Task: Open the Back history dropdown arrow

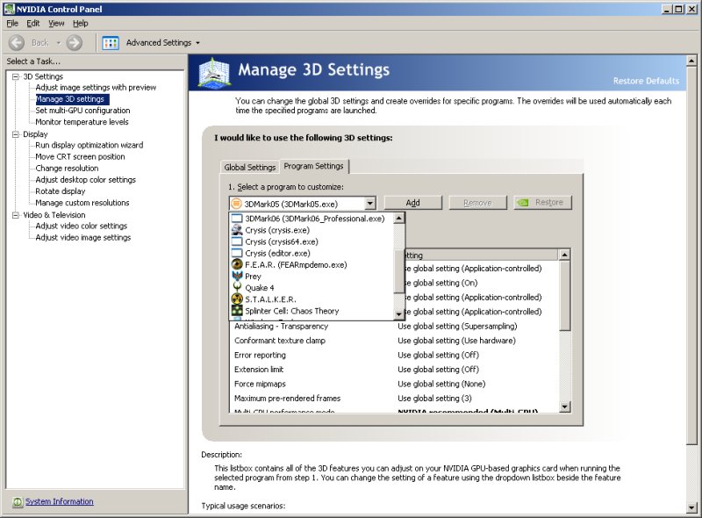Action: click(x=58, y=43)
